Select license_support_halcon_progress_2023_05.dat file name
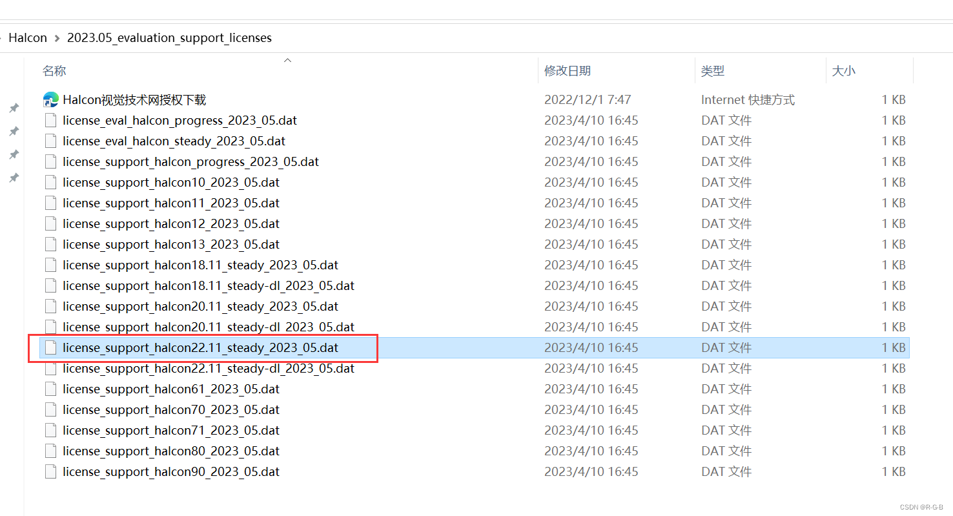This screenshot has width=953, height=516. pyautogui.click(x=191, y=161)
